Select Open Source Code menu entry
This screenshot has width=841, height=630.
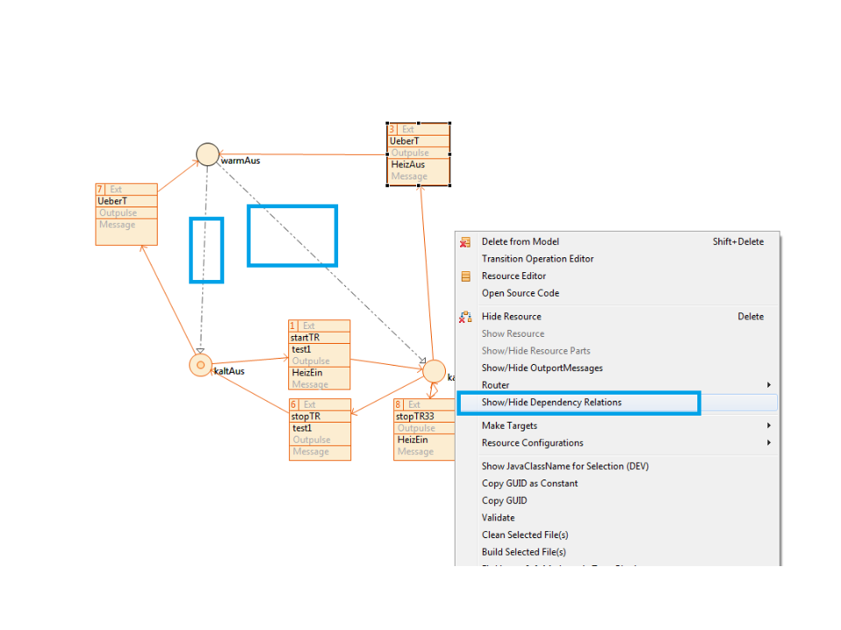click(520, 293)
